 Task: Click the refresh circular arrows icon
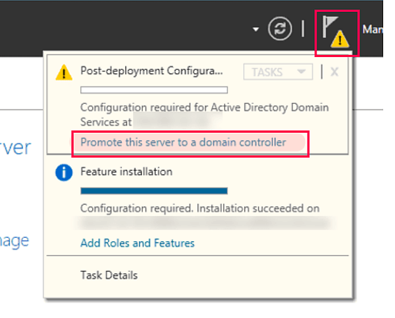click(x=280, y=29)
